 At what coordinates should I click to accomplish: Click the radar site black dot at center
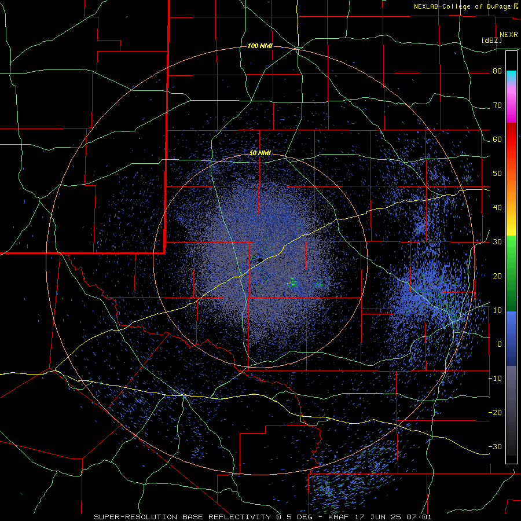point(260,260)
